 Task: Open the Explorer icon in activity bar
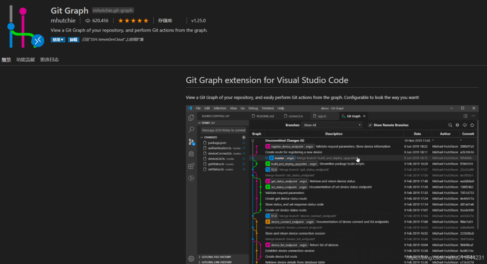pyautogui.click(x=191, y=118)
